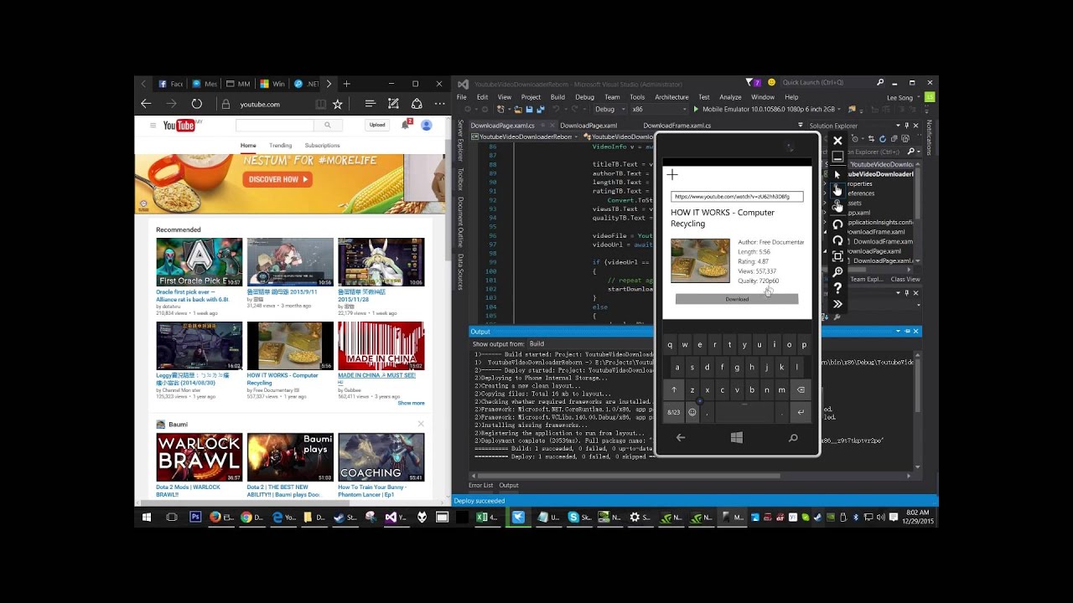Open Server Explorer side tab
The height and width of the screenshot is (603, 1073).
tap(460, 140)
